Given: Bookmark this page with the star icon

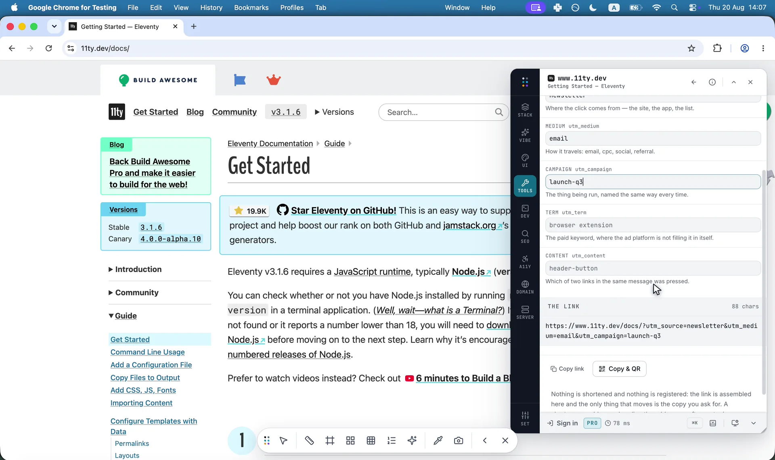Looking at the screenshot, I should 691,48.
